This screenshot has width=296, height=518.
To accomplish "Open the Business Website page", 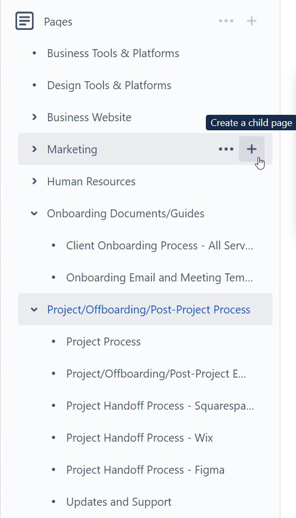I will [89, 117].
